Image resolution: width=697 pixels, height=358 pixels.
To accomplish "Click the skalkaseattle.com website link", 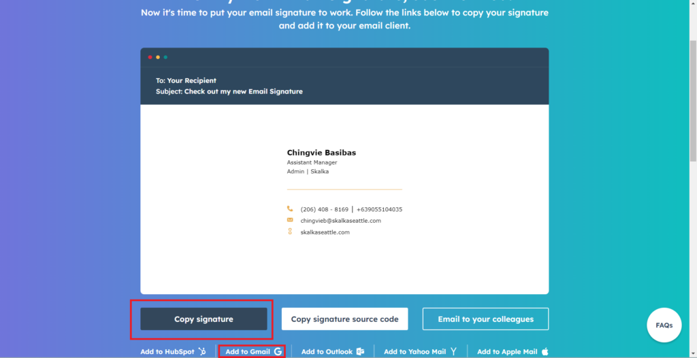I will point(325,232).
